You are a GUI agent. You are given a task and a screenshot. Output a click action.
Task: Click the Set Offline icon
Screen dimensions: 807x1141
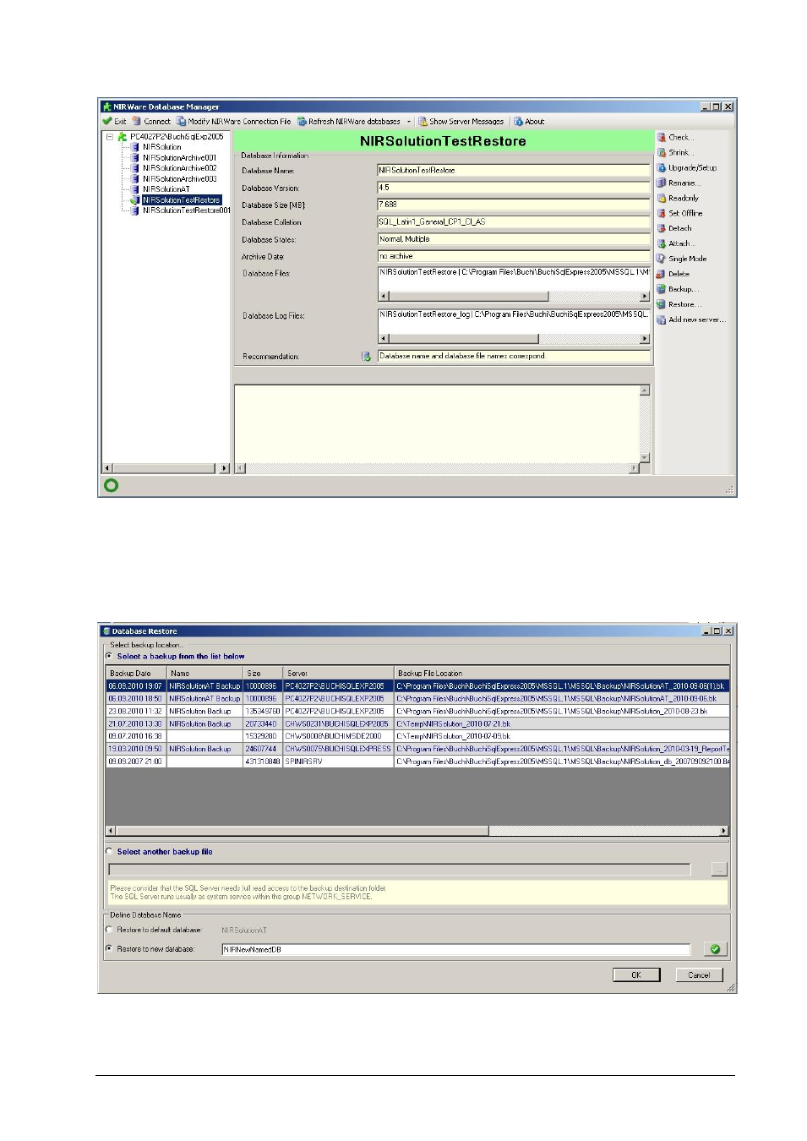point(662,213)
